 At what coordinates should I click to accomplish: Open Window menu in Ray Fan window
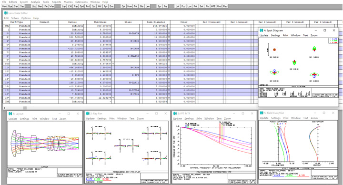click(122, 118)
